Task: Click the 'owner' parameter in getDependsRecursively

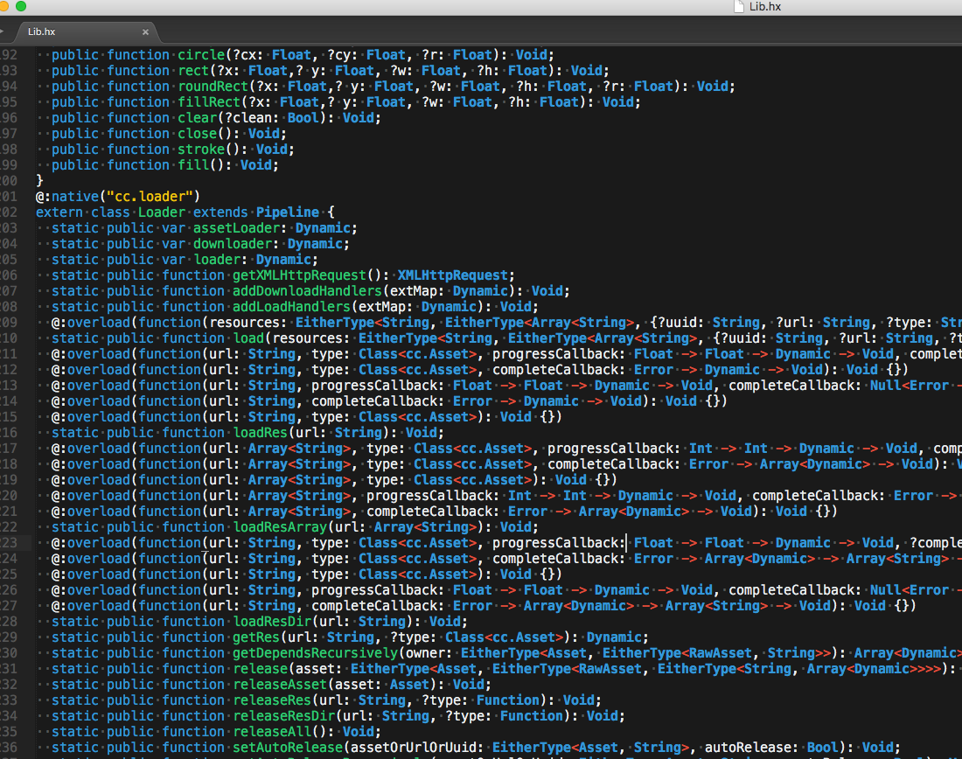Action: point(425,653)
